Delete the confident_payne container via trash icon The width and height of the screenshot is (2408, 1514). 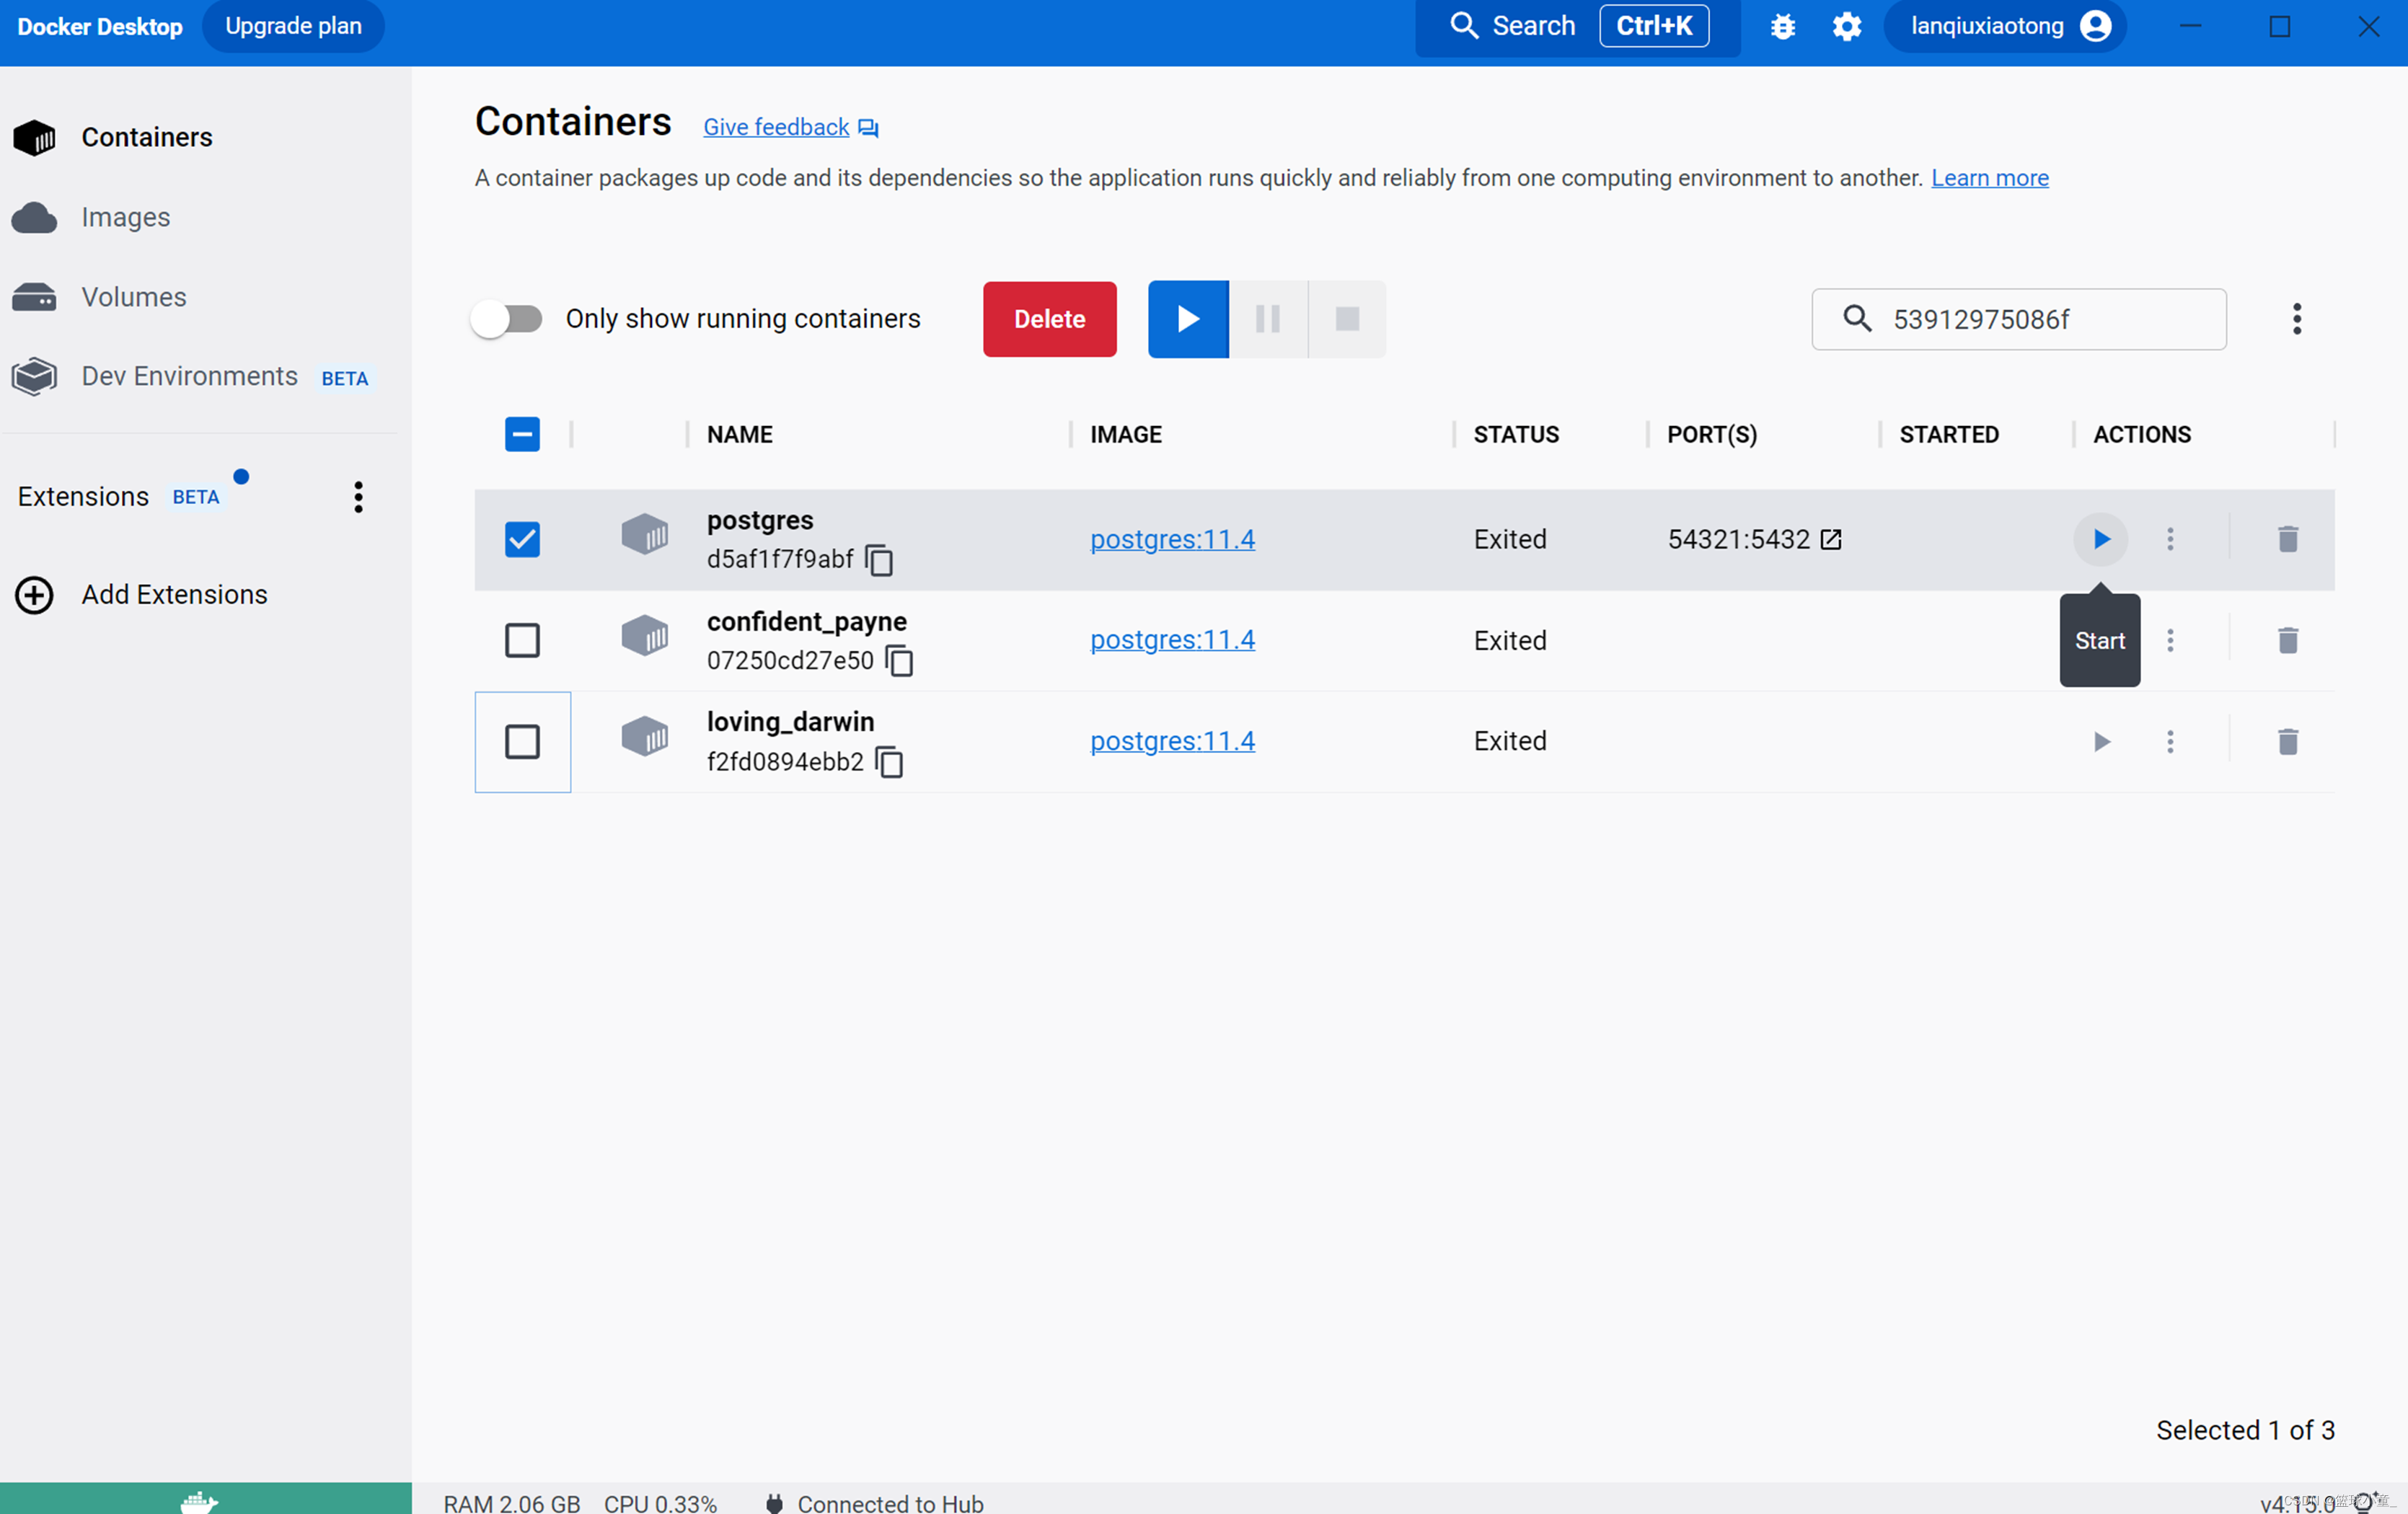click(2287, 640)
